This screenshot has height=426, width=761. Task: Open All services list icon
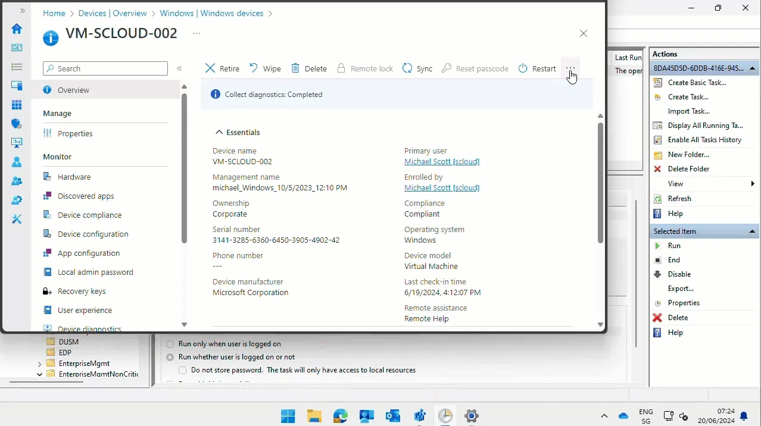[17, 67]
